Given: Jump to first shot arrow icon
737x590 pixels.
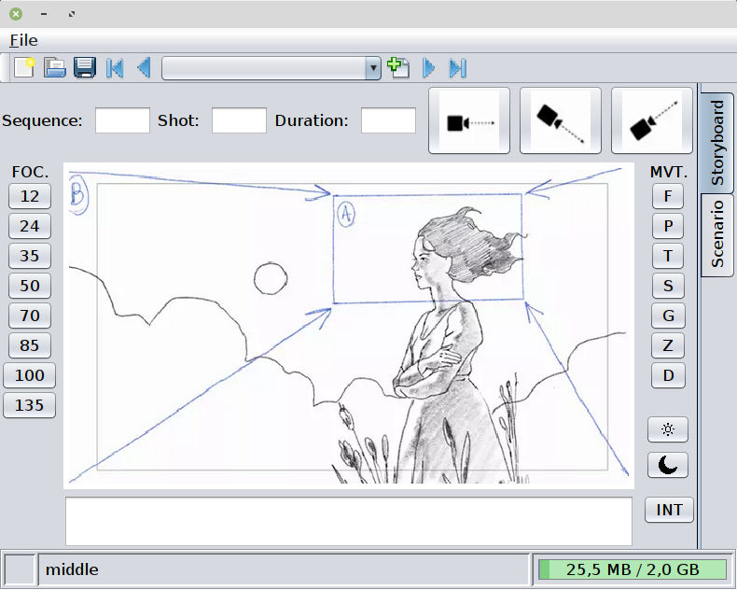Looking at the screenshot, I should (x=115, y=68).
